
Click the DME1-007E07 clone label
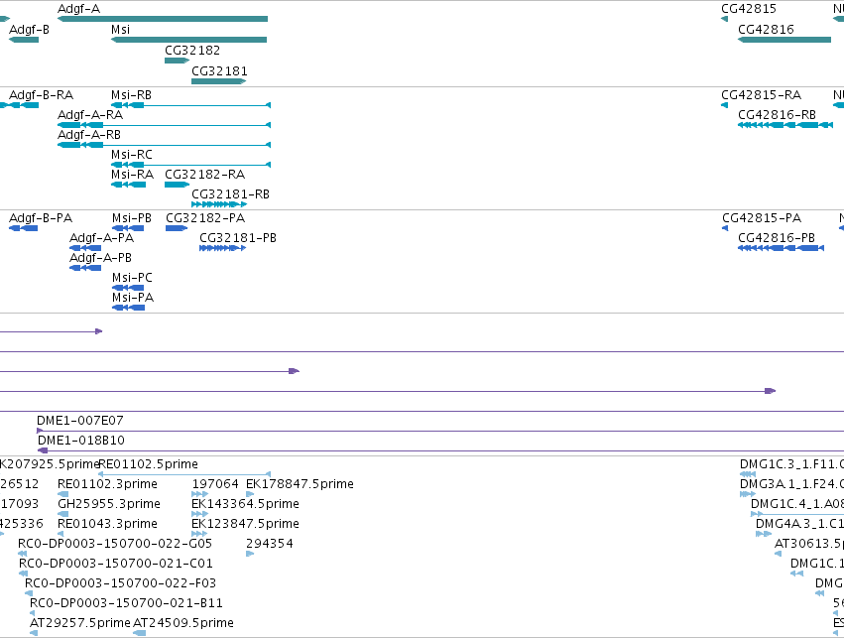click(79, 421)
